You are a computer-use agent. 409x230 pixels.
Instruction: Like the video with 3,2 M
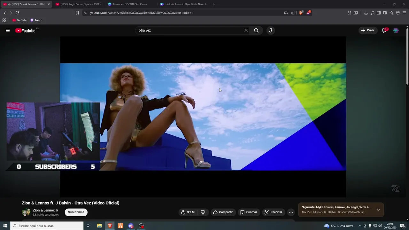click(188, 212)
